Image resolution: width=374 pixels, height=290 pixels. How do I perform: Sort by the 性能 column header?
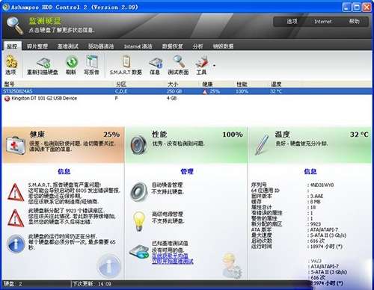click(242, 84)
